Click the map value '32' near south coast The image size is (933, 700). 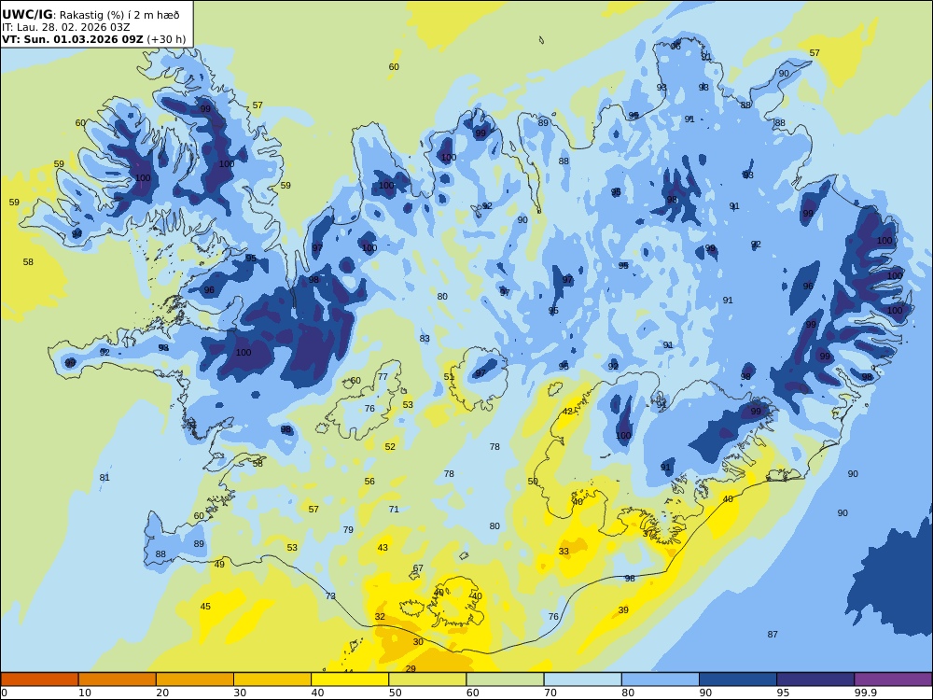380,617
